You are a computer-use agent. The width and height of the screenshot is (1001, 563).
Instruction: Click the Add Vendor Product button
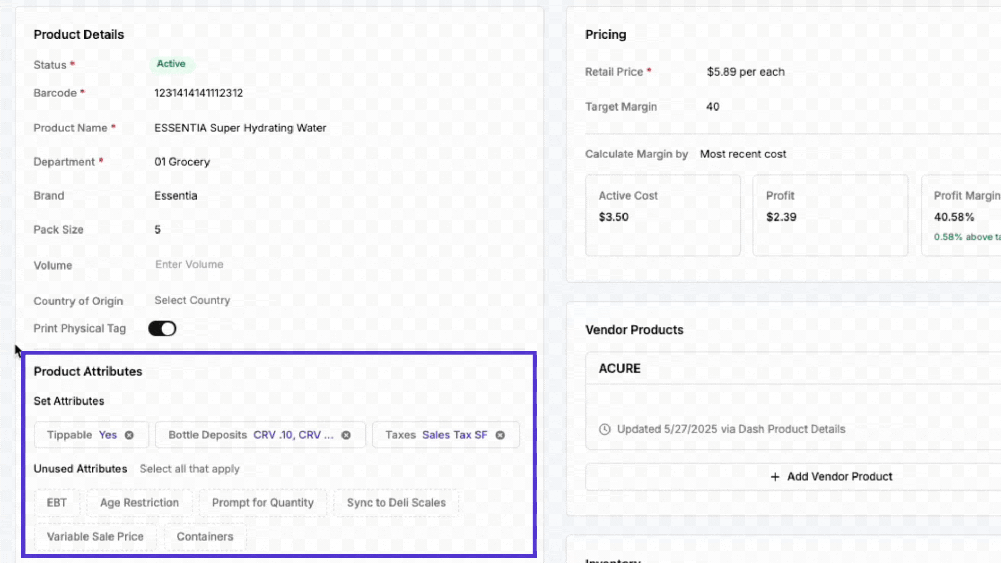coord(831,476)
